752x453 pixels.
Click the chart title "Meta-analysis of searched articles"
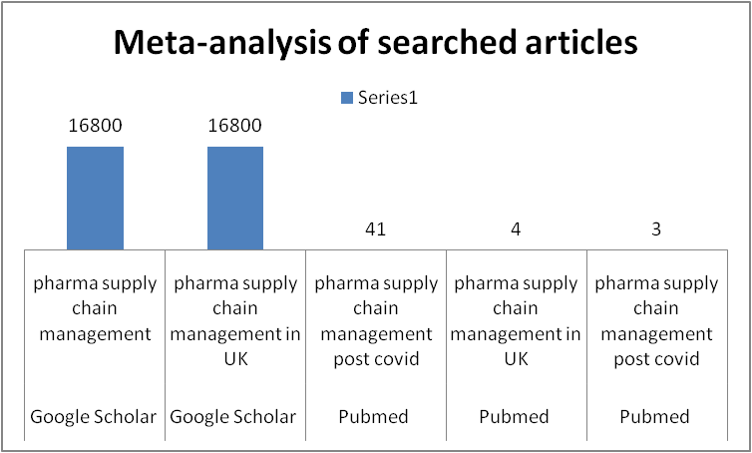375,42
